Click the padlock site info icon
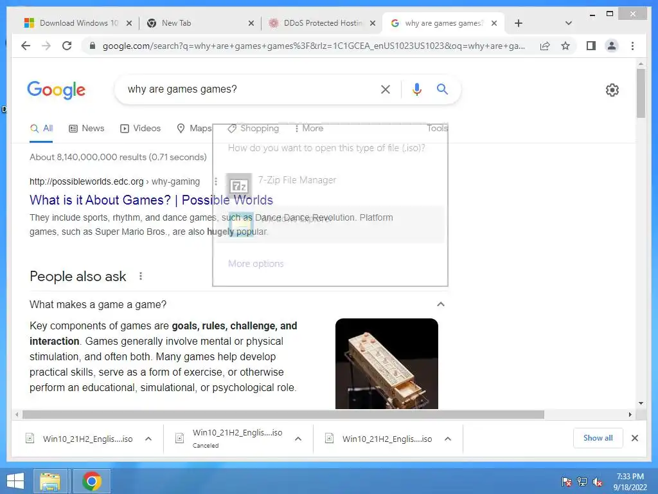The width and height of the screenshot is (658, 494). coord(93,46)
